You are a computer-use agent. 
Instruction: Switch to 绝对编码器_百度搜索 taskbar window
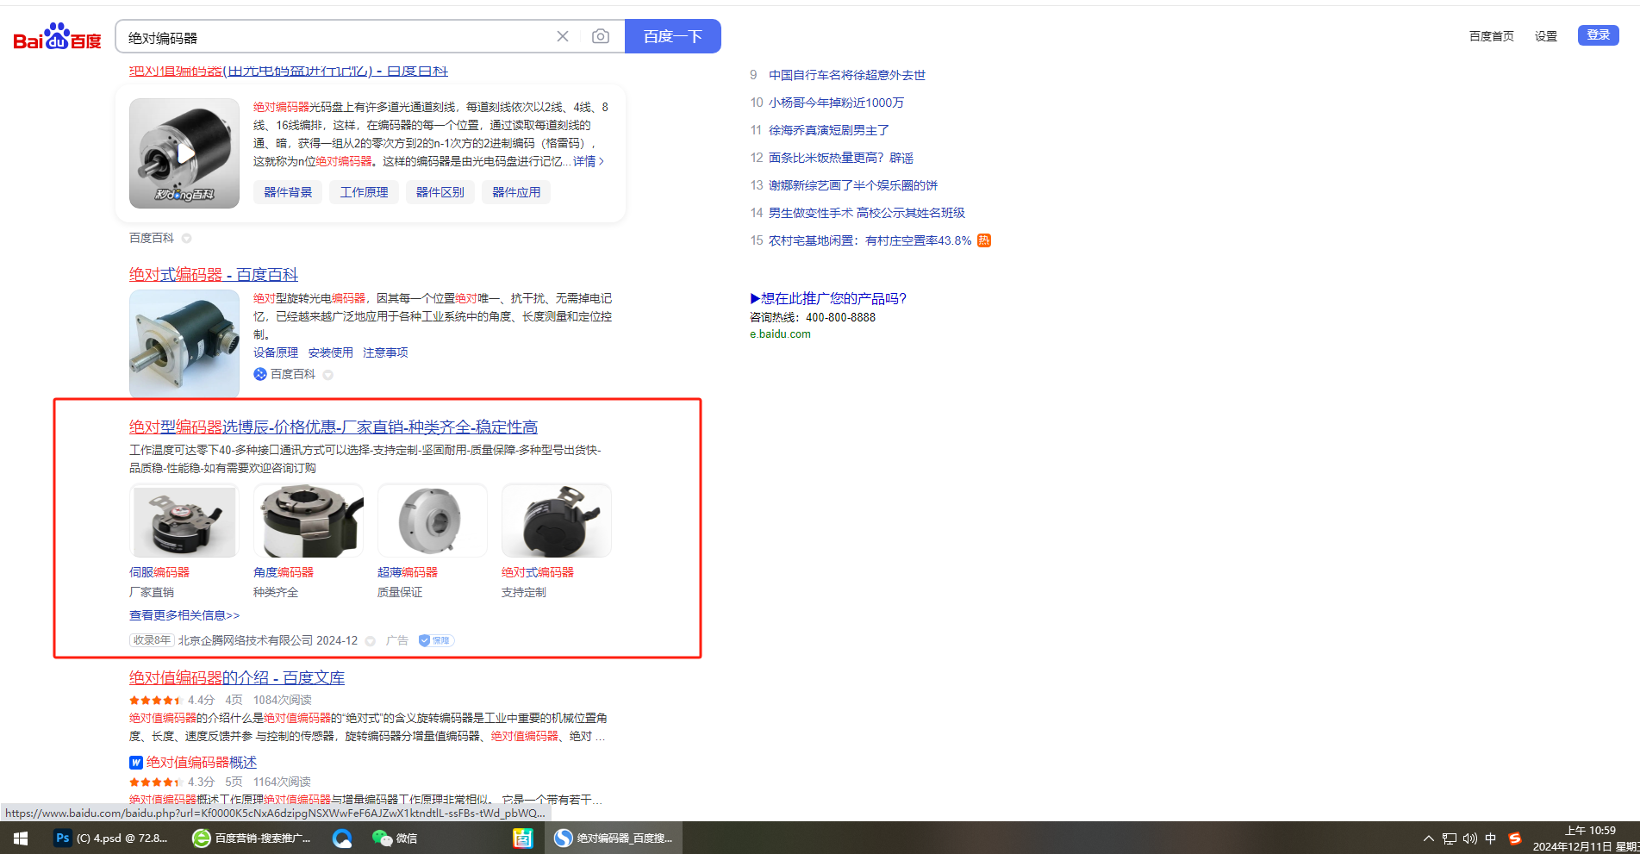[614, 838]
